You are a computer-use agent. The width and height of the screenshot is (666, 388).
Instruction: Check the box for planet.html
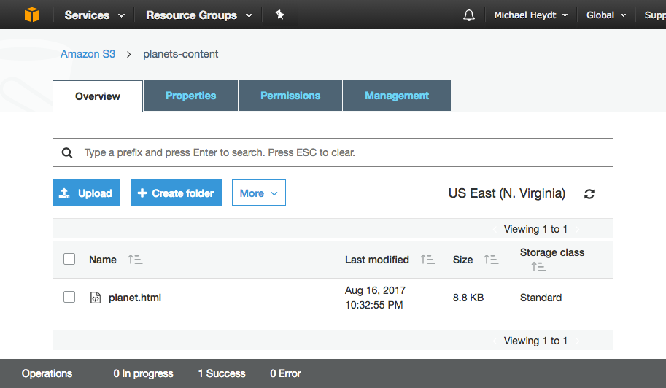(x=69, y=297)
